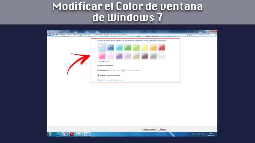Open the Paint taskbar icon
The image size is (255, 143).
pos(79,134)
